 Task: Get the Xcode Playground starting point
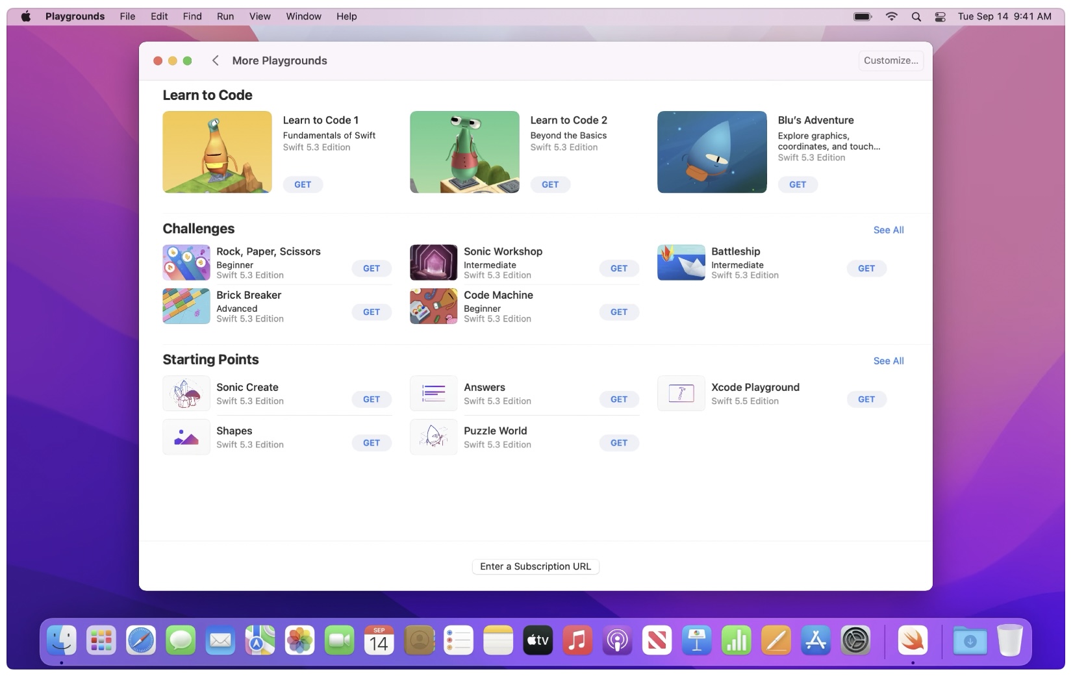pyautogui.click(x=866, y=399)
